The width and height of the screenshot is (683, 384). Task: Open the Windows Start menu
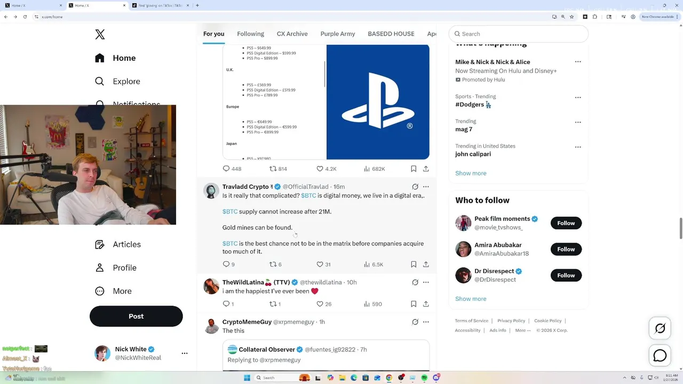click(247, 378)
